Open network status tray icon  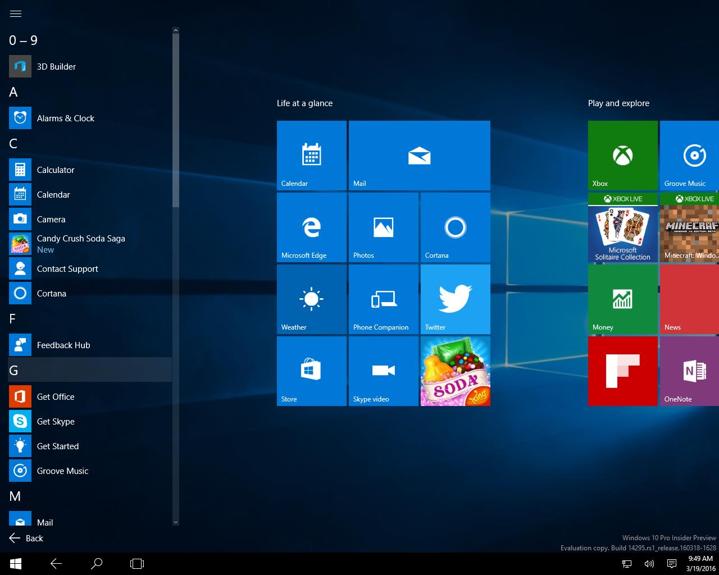627,564
